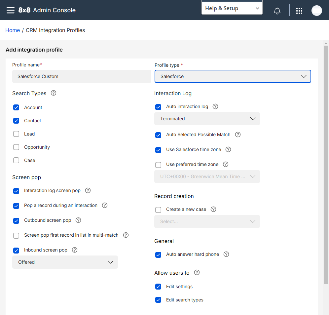Click the 8x8 Admin Console logo
Viewport: 329px width, 315px height.
(47, 10)
